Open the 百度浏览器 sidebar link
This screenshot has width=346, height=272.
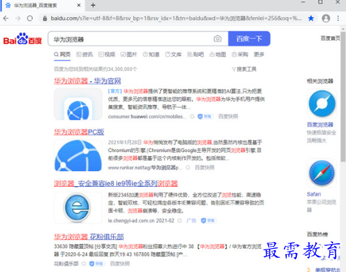click(x=320, y=125)
